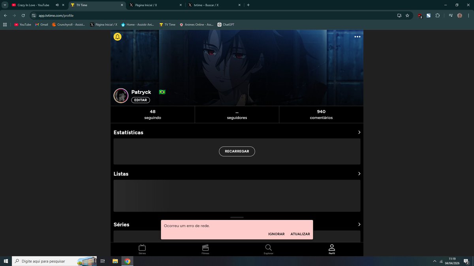Open a new browser tab
The width and height of the screenshot is (474, 266).
click(x=248, y=5)
